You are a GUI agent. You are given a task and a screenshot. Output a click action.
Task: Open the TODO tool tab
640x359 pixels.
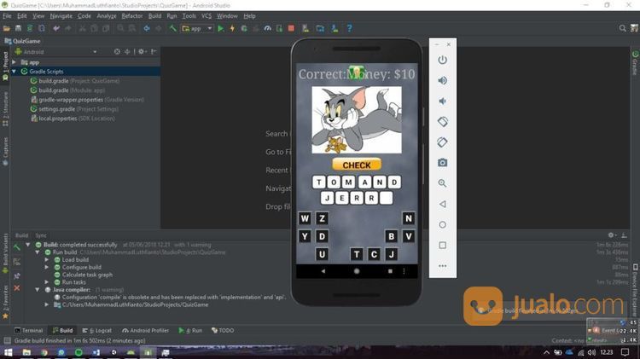point(223,331)
